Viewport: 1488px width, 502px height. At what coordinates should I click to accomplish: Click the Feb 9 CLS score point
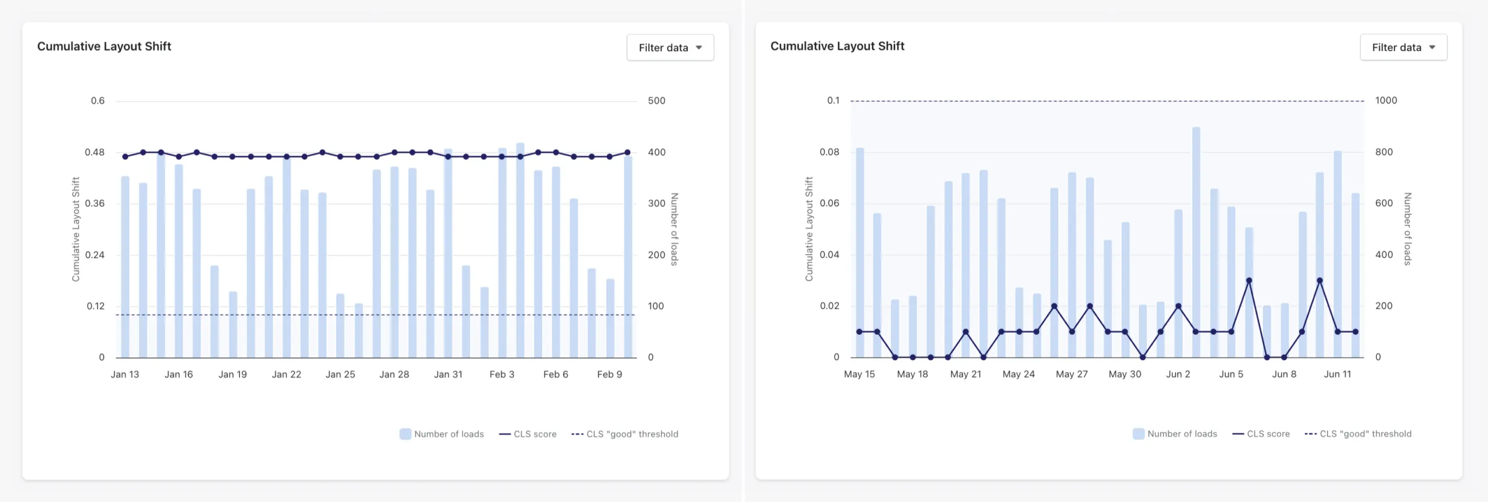click(610, 156)
